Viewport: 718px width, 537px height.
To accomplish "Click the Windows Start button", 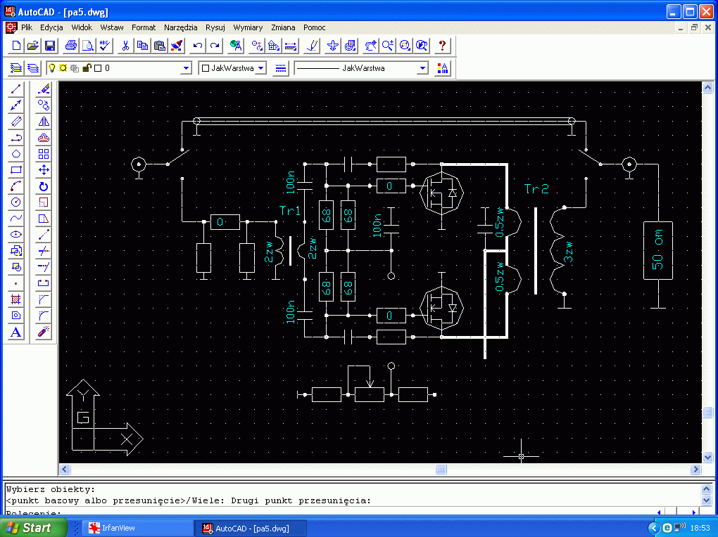I will [x=32, y=528].
